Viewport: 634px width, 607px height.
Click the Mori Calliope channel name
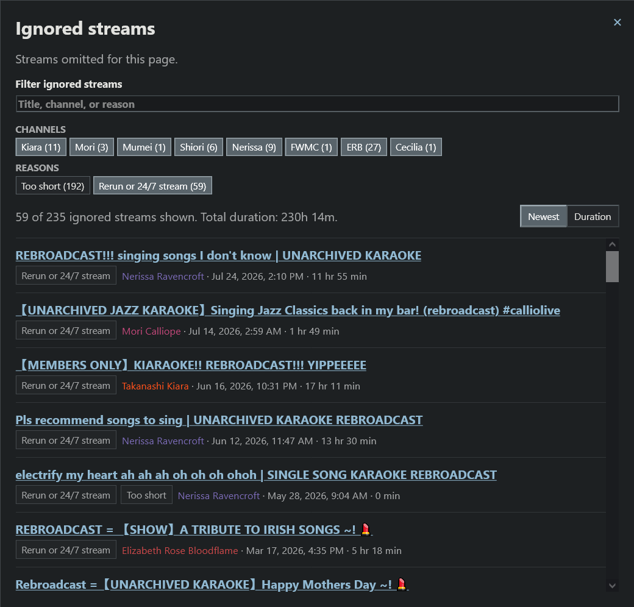tap(151, 332)
